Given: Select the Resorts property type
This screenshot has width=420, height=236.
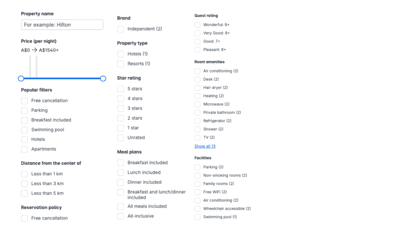Looking at the screenshot, I should click(121, 64).
